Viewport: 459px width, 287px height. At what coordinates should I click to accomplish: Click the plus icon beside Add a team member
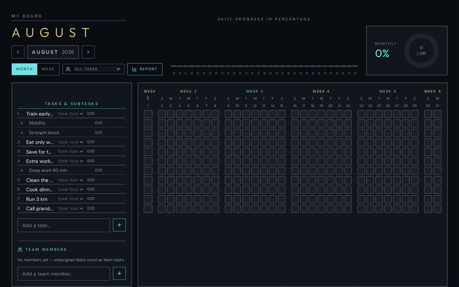point(119,273)
